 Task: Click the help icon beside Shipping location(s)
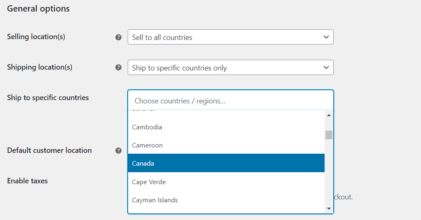(x=118, y=68)
